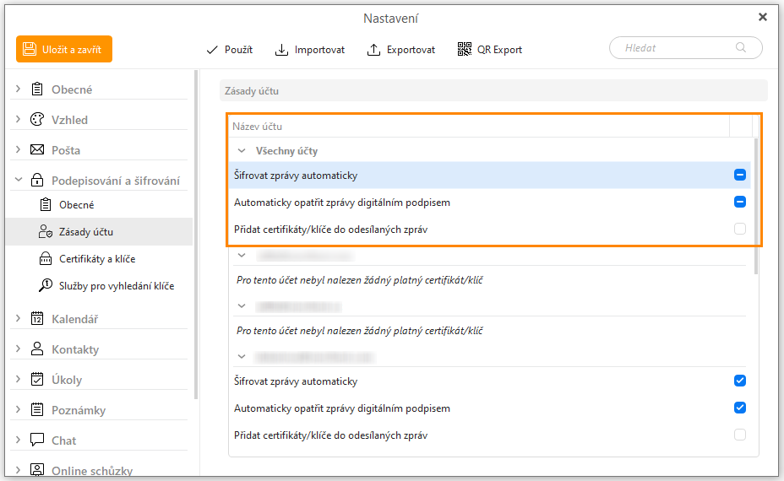784x481 pixels.
Task: Enable Přidat certifikáty/klíče for Všechny účty
Action: click(739, 229)
